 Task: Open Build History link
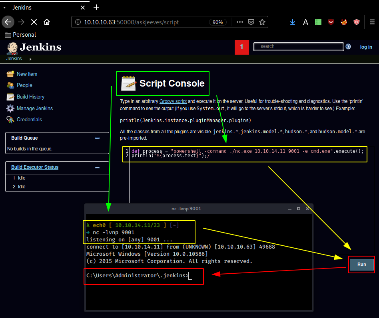click(30, 97)
